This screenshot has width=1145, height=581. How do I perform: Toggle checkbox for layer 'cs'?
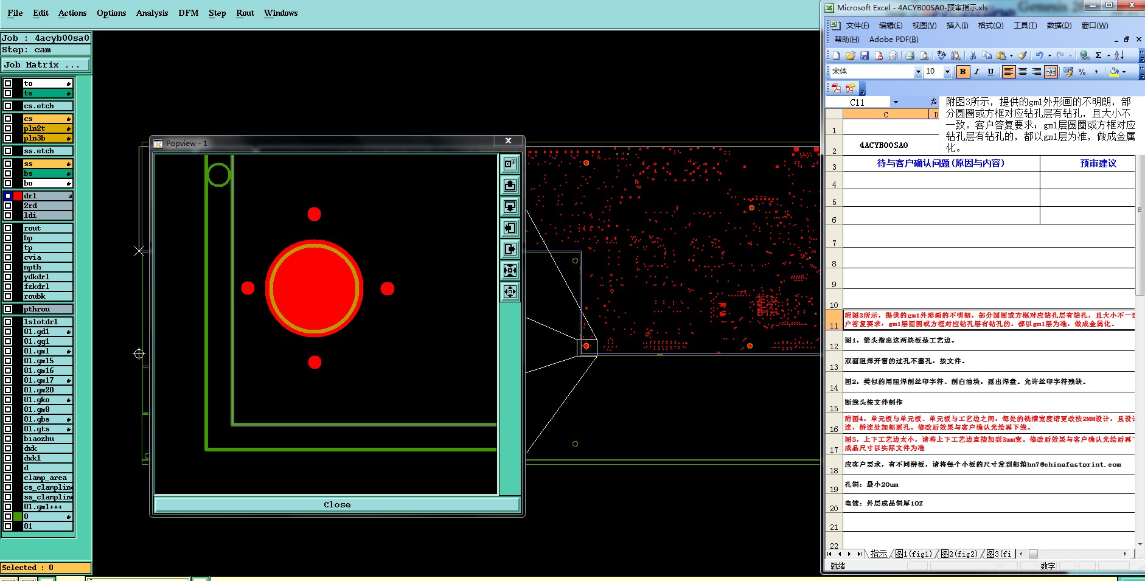point(8,119)
